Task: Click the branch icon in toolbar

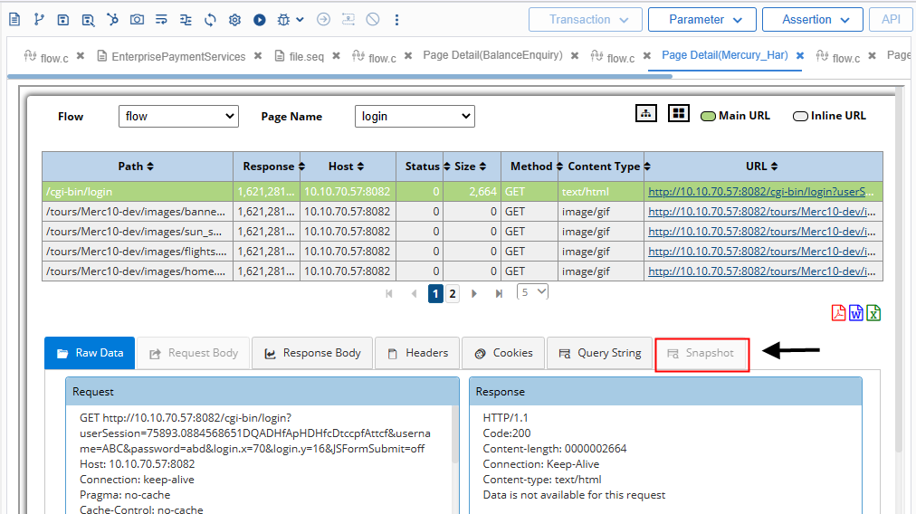Action: pyautogui.click(x=39, y=19)
